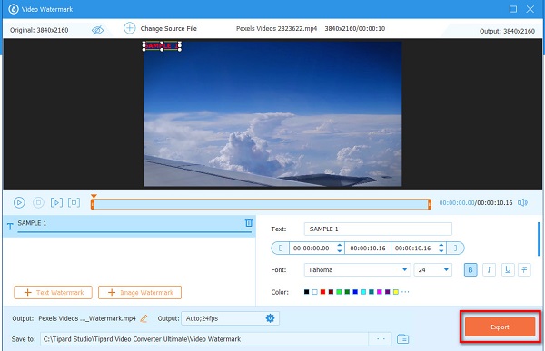545x351 pixels.
Task: Toggle Underline text formatting
Action: click(x=508, y=269)
